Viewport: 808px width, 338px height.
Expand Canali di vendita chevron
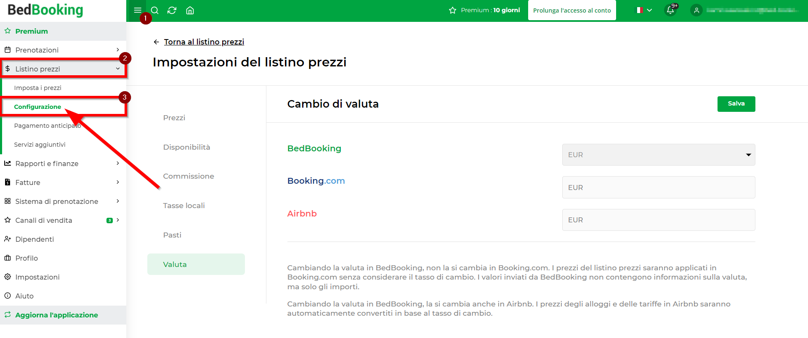pos(118,220)
